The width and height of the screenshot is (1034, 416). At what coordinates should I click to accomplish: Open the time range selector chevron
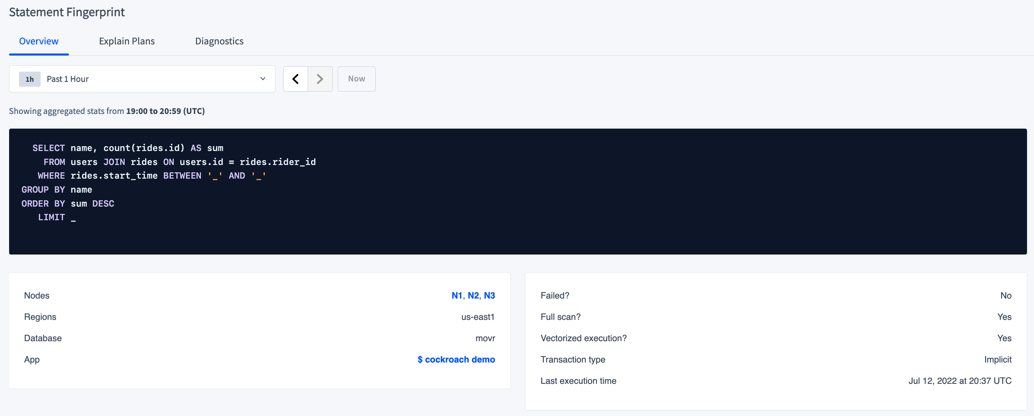click(x=263, y=79)
